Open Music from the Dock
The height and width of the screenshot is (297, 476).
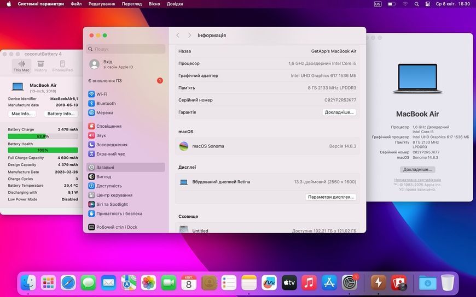309,283
